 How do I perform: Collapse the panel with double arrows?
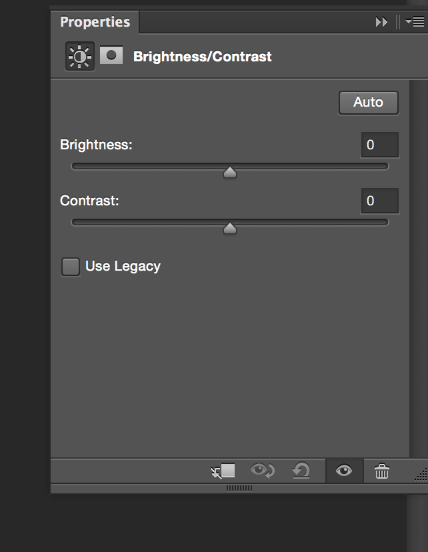(x=381, y=22)
